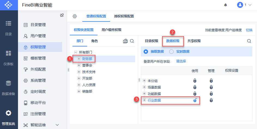Viewport: 257px width, 129px height.
Task: Toggle the 管理 lock for 场景数据
Action: [211, 87]
